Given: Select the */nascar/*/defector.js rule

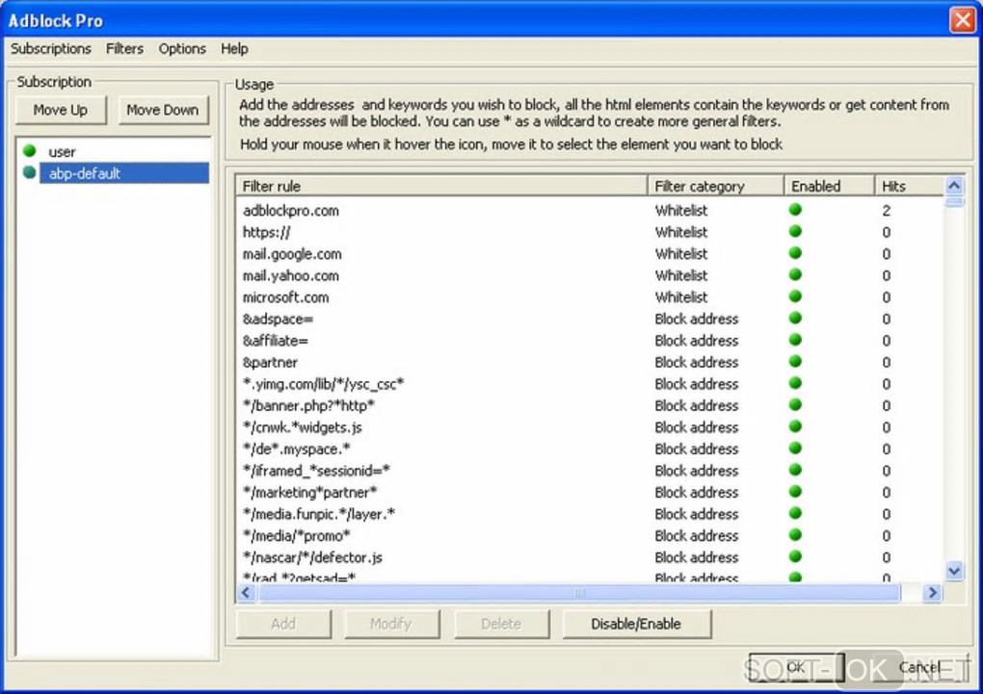Looking at the screenshot, I should coord(313,557).
